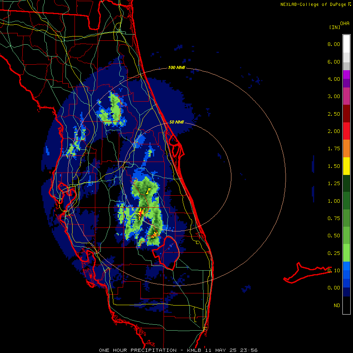The height and width of the screenshot is (353, 353).
Task: Click the 0.25 legend value
Action: [333, 253]
